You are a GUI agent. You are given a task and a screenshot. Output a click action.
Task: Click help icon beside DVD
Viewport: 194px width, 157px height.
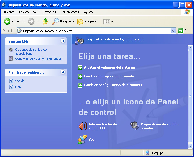11,87
